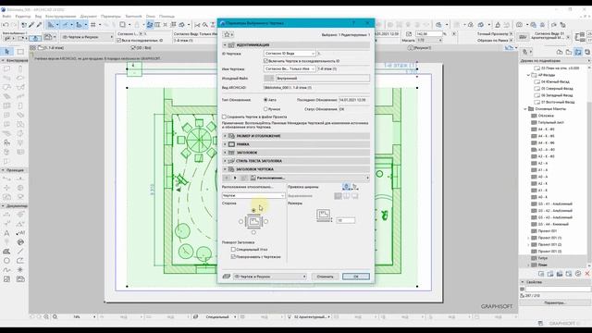Image resolution: width=592 pixels, height=333 pixels.
Task: Select the Arrow tool in the toolbox
Action: point(6,52)
